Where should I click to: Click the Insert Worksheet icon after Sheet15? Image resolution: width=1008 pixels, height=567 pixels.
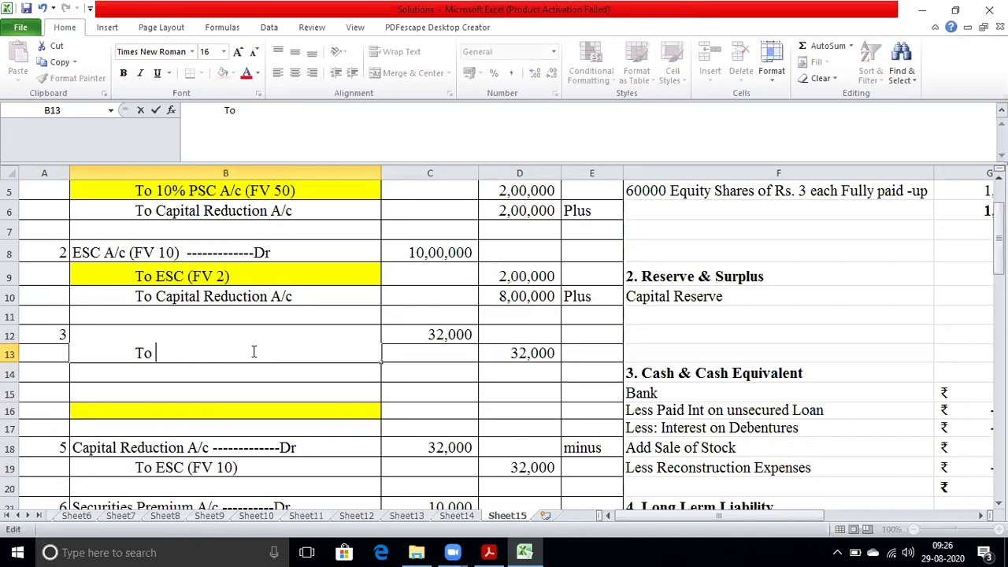[x=545, y=516]
